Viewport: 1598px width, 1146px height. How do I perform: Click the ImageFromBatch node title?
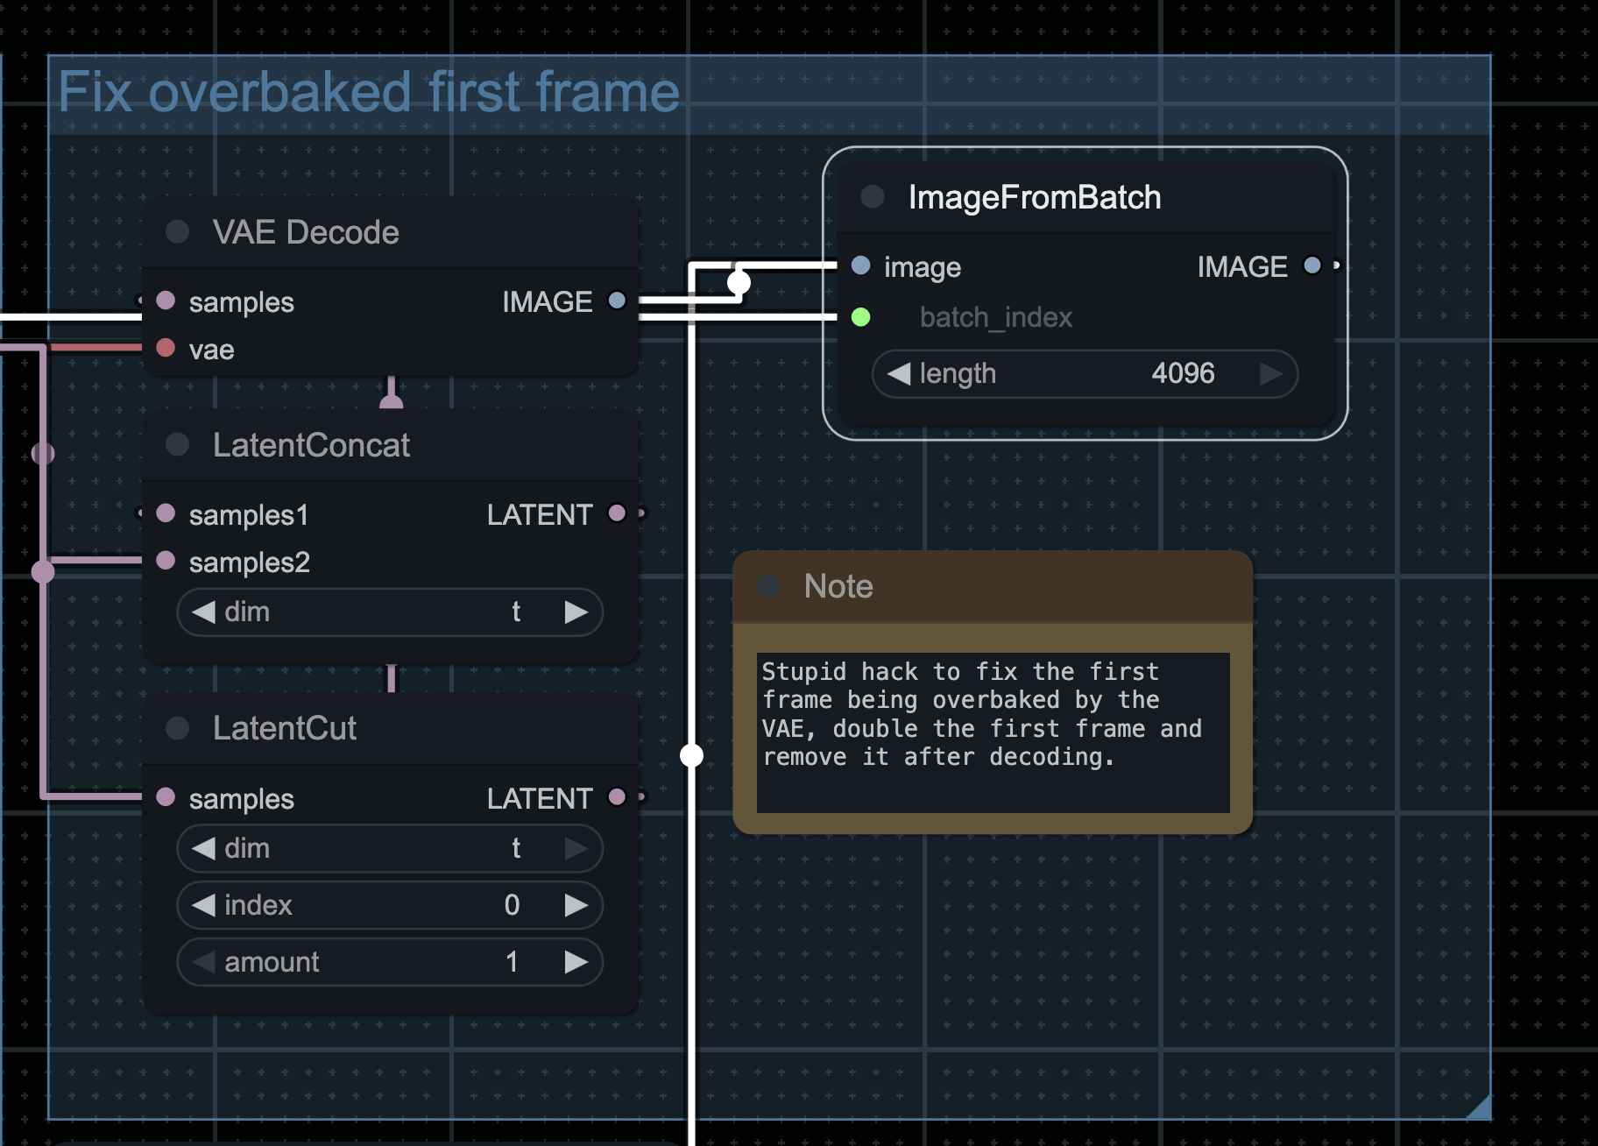coord(1035,197)
